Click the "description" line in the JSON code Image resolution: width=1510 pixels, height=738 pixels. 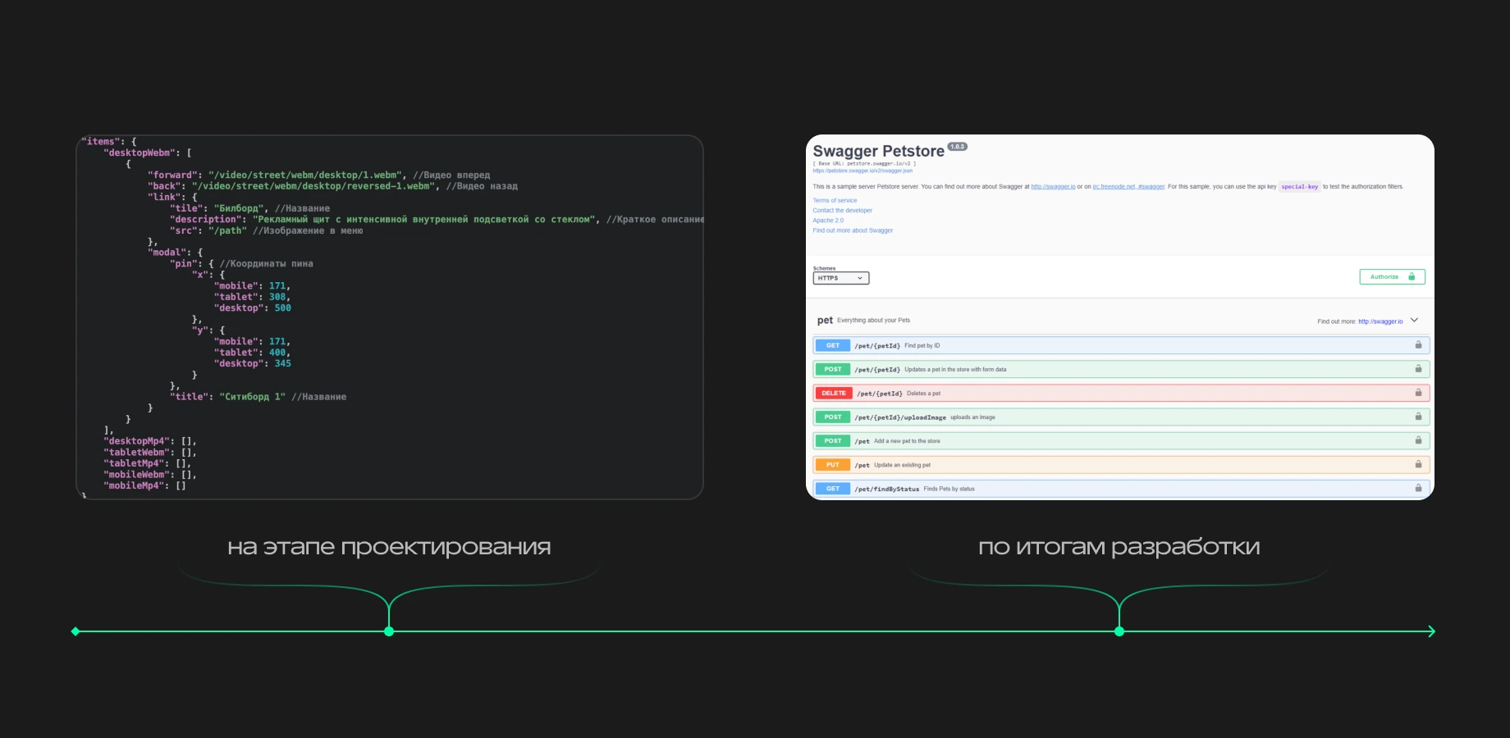437,219
